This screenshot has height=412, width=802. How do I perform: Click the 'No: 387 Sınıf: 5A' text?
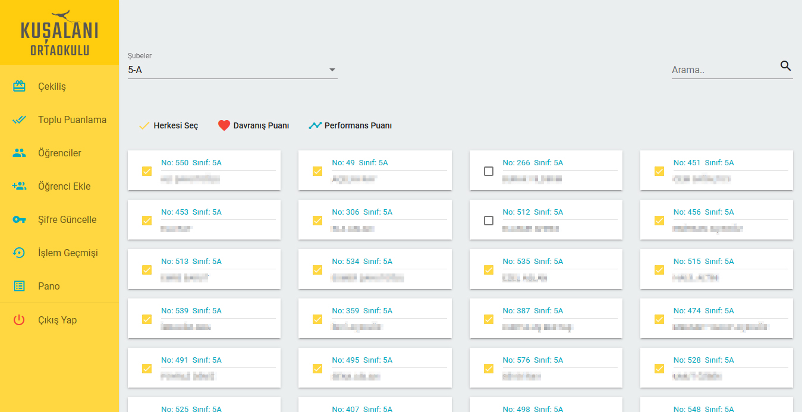click(x=533, y=311)
